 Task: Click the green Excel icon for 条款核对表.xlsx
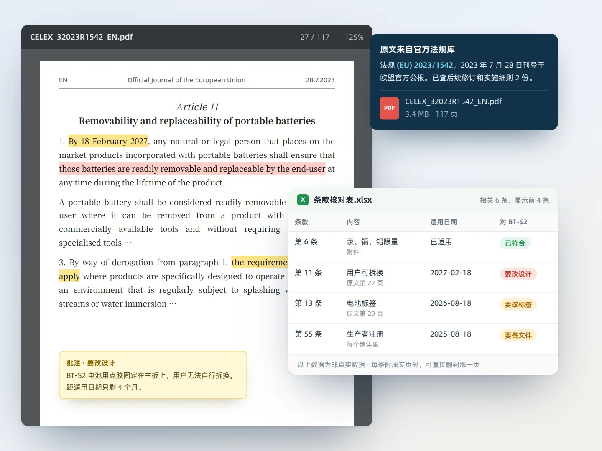tap(303, 200)
